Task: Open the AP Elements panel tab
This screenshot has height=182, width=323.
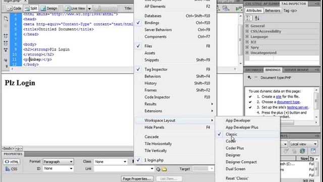Action: point(271,4)
